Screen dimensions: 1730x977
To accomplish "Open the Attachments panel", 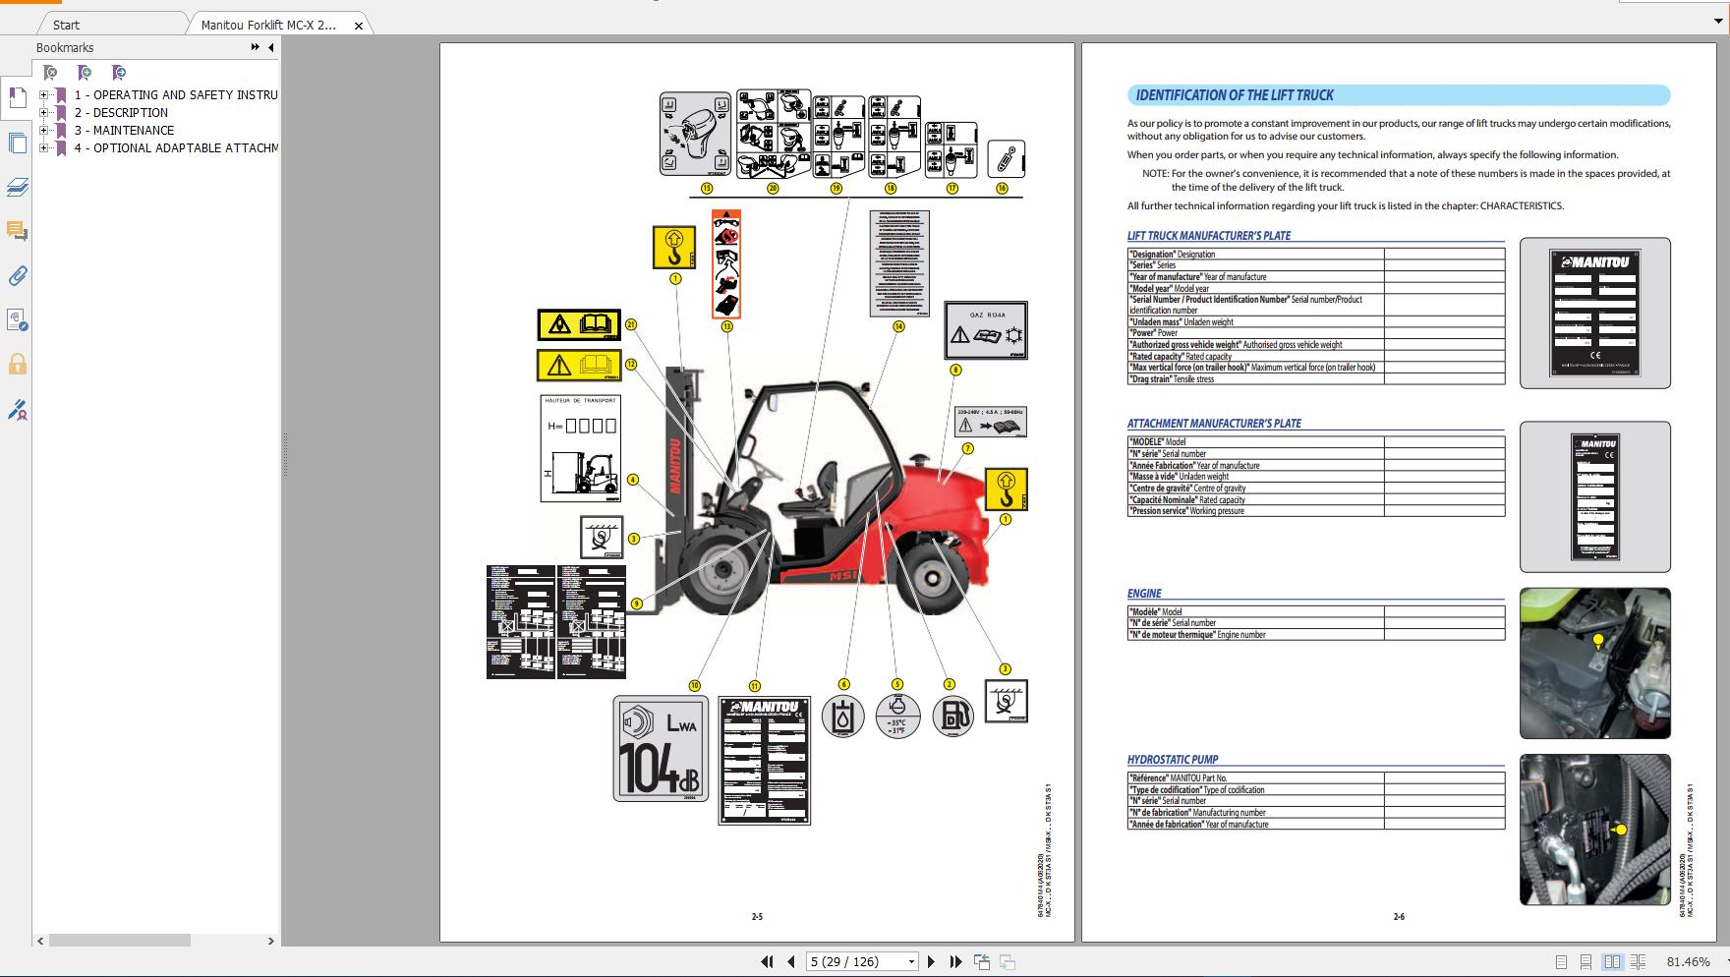I will click(17, 276).
